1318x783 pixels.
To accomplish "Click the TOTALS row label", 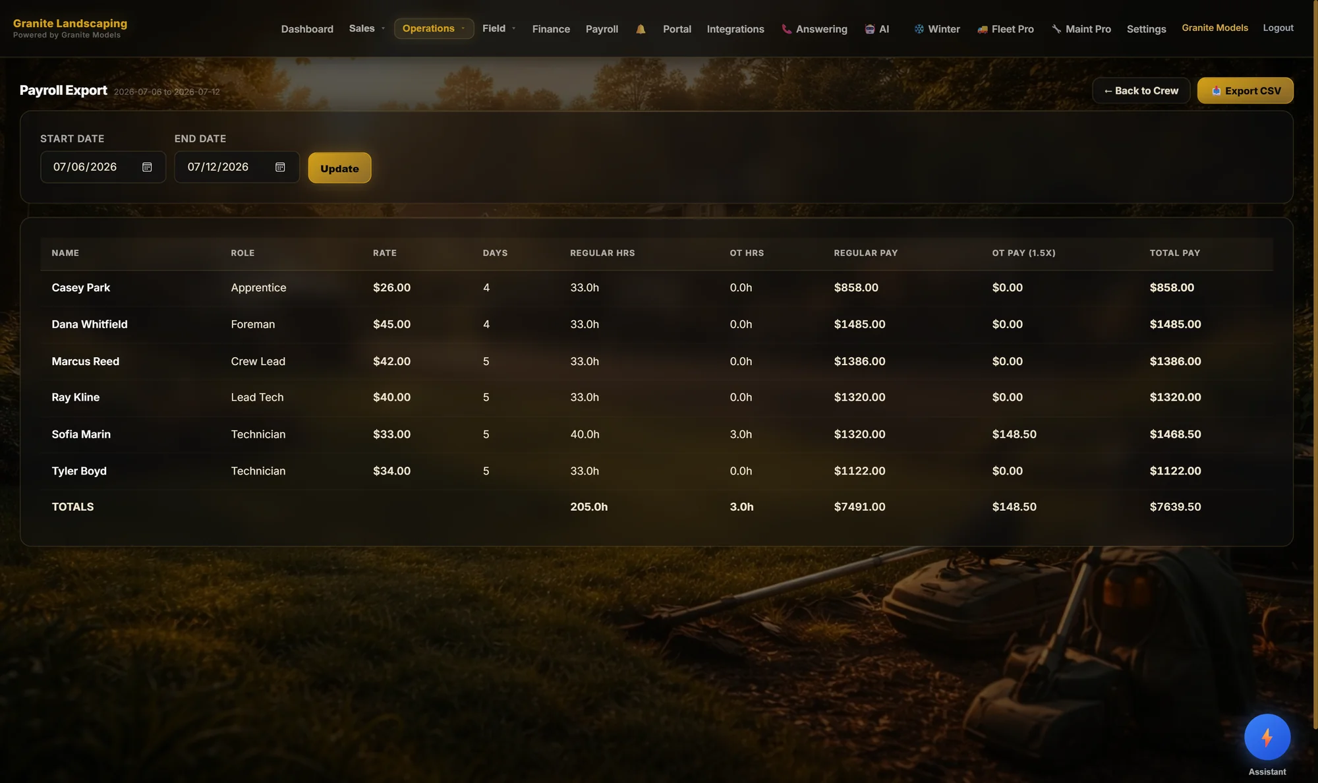I will tap(72, 507).
